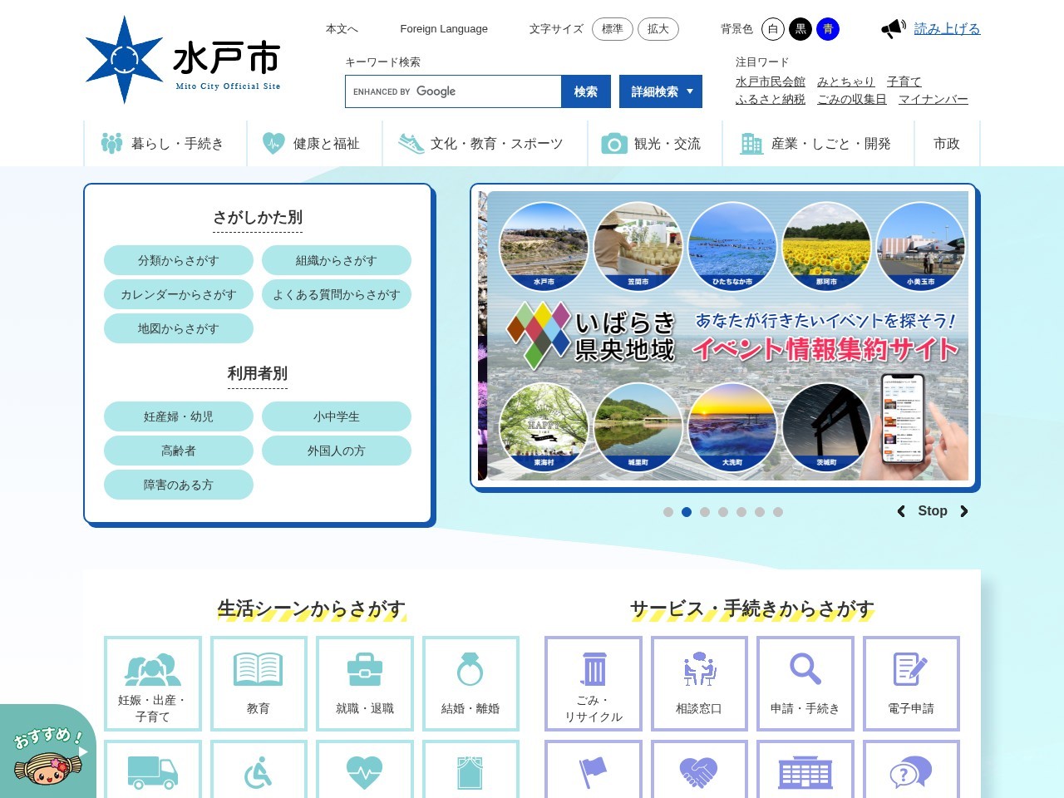
Task: Click the camera icon for 観光・交流
Action: 613,143
